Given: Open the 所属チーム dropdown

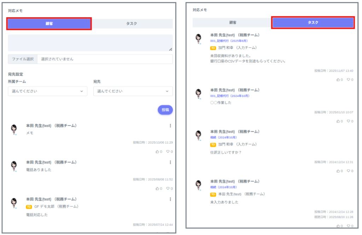Looking at the screenshot, I should pyautogui.click(x=47, y=91).
